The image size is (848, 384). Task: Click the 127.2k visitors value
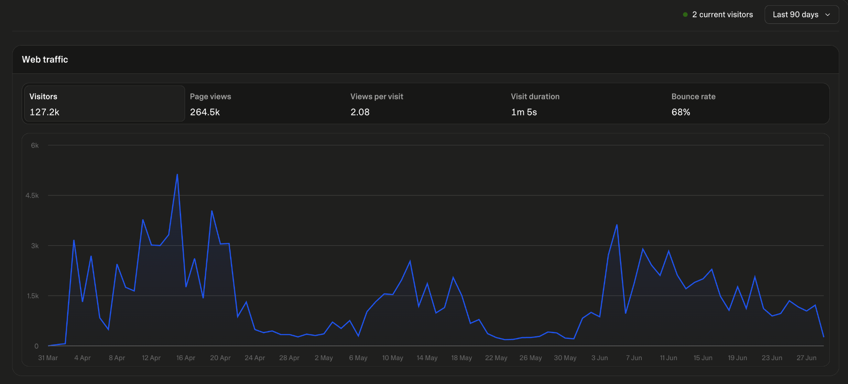(x=45, y=112)
